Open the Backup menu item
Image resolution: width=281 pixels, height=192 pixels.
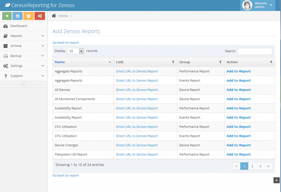pyautogui.click(x=24, y=56)
